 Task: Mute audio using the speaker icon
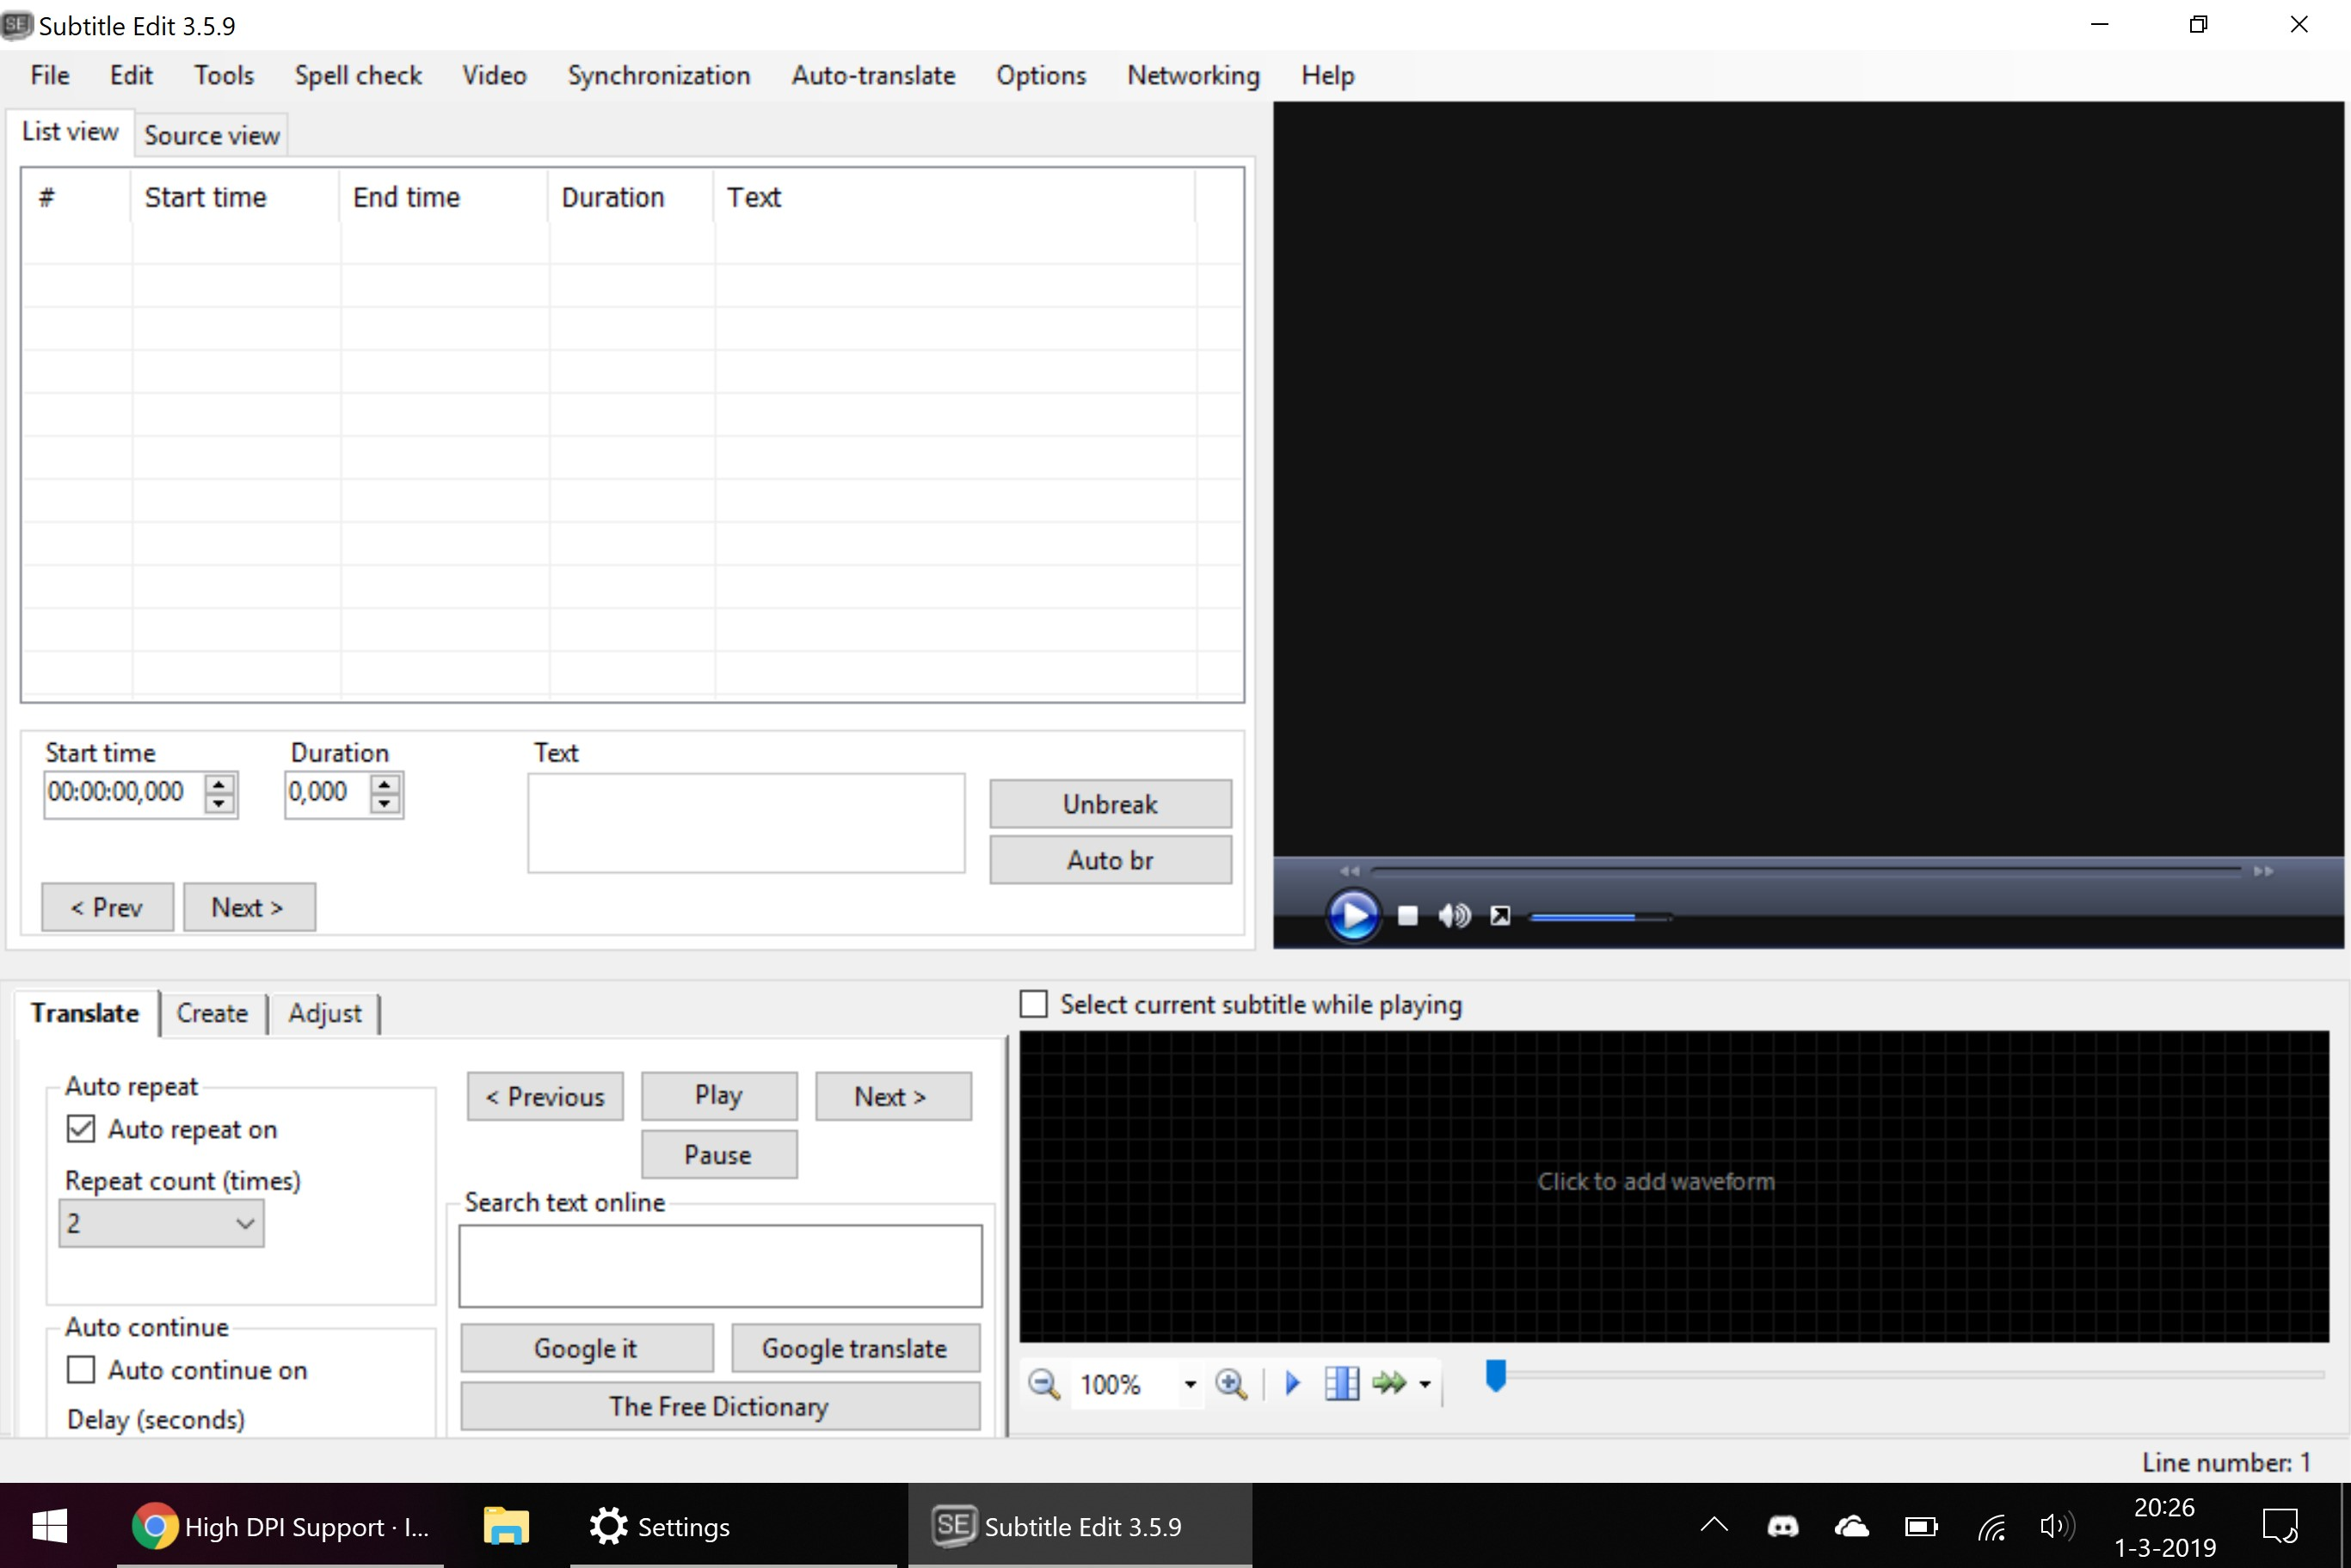click(1454, 915)
